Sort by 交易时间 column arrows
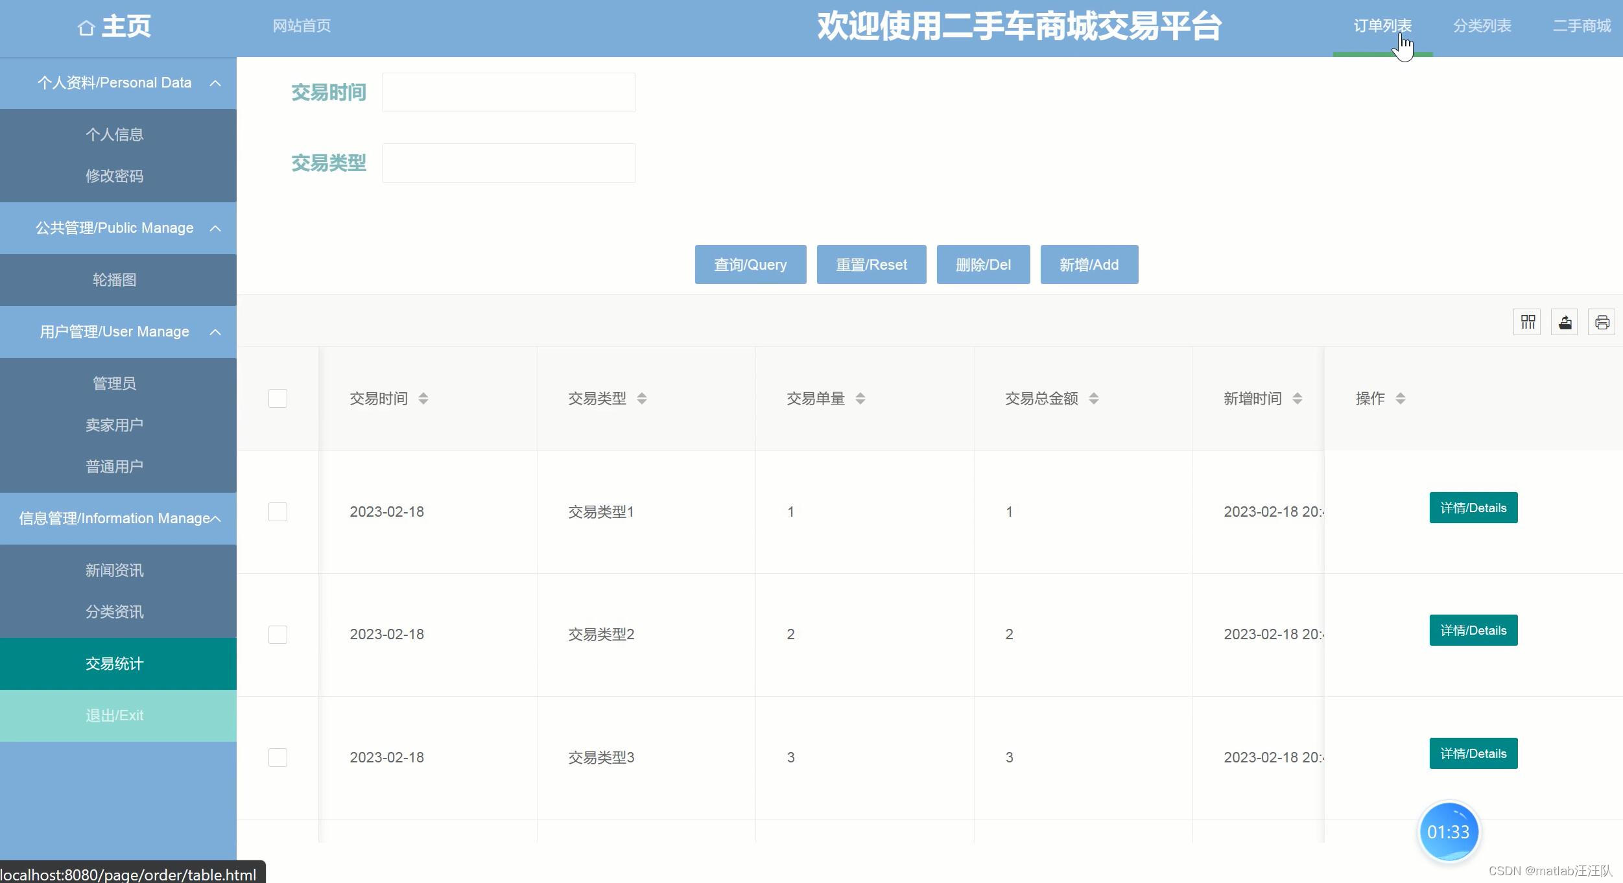 tap(423, 399)
